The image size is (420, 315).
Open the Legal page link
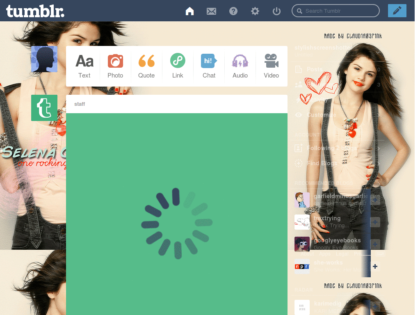342,253
